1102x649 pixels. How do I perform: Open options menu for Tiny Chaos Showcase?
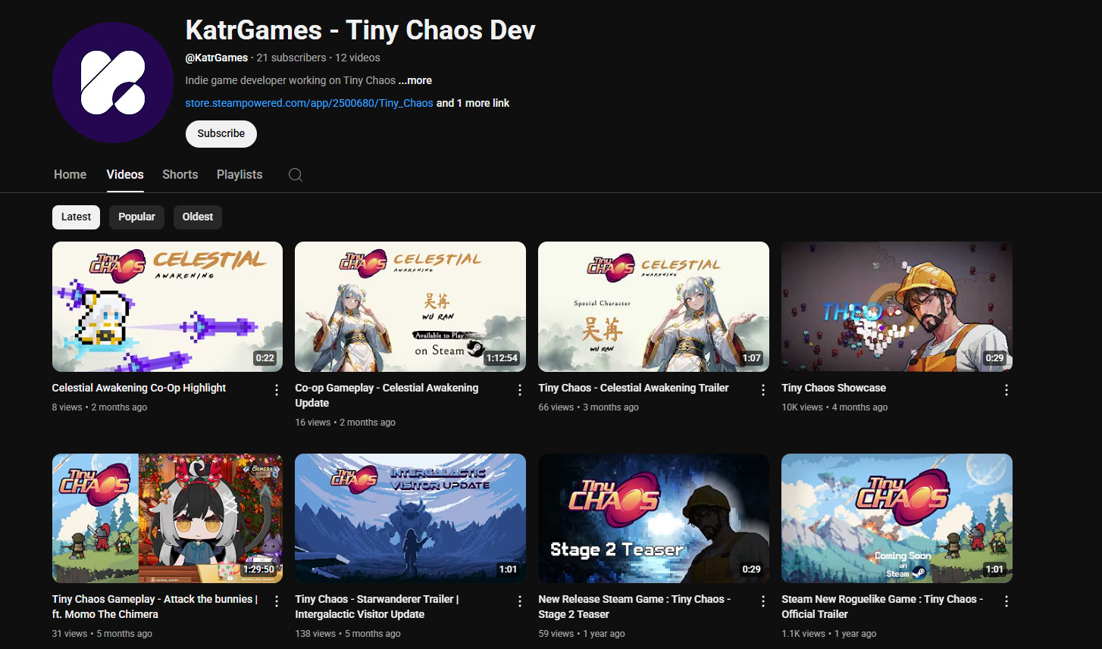coord(1007,390)
